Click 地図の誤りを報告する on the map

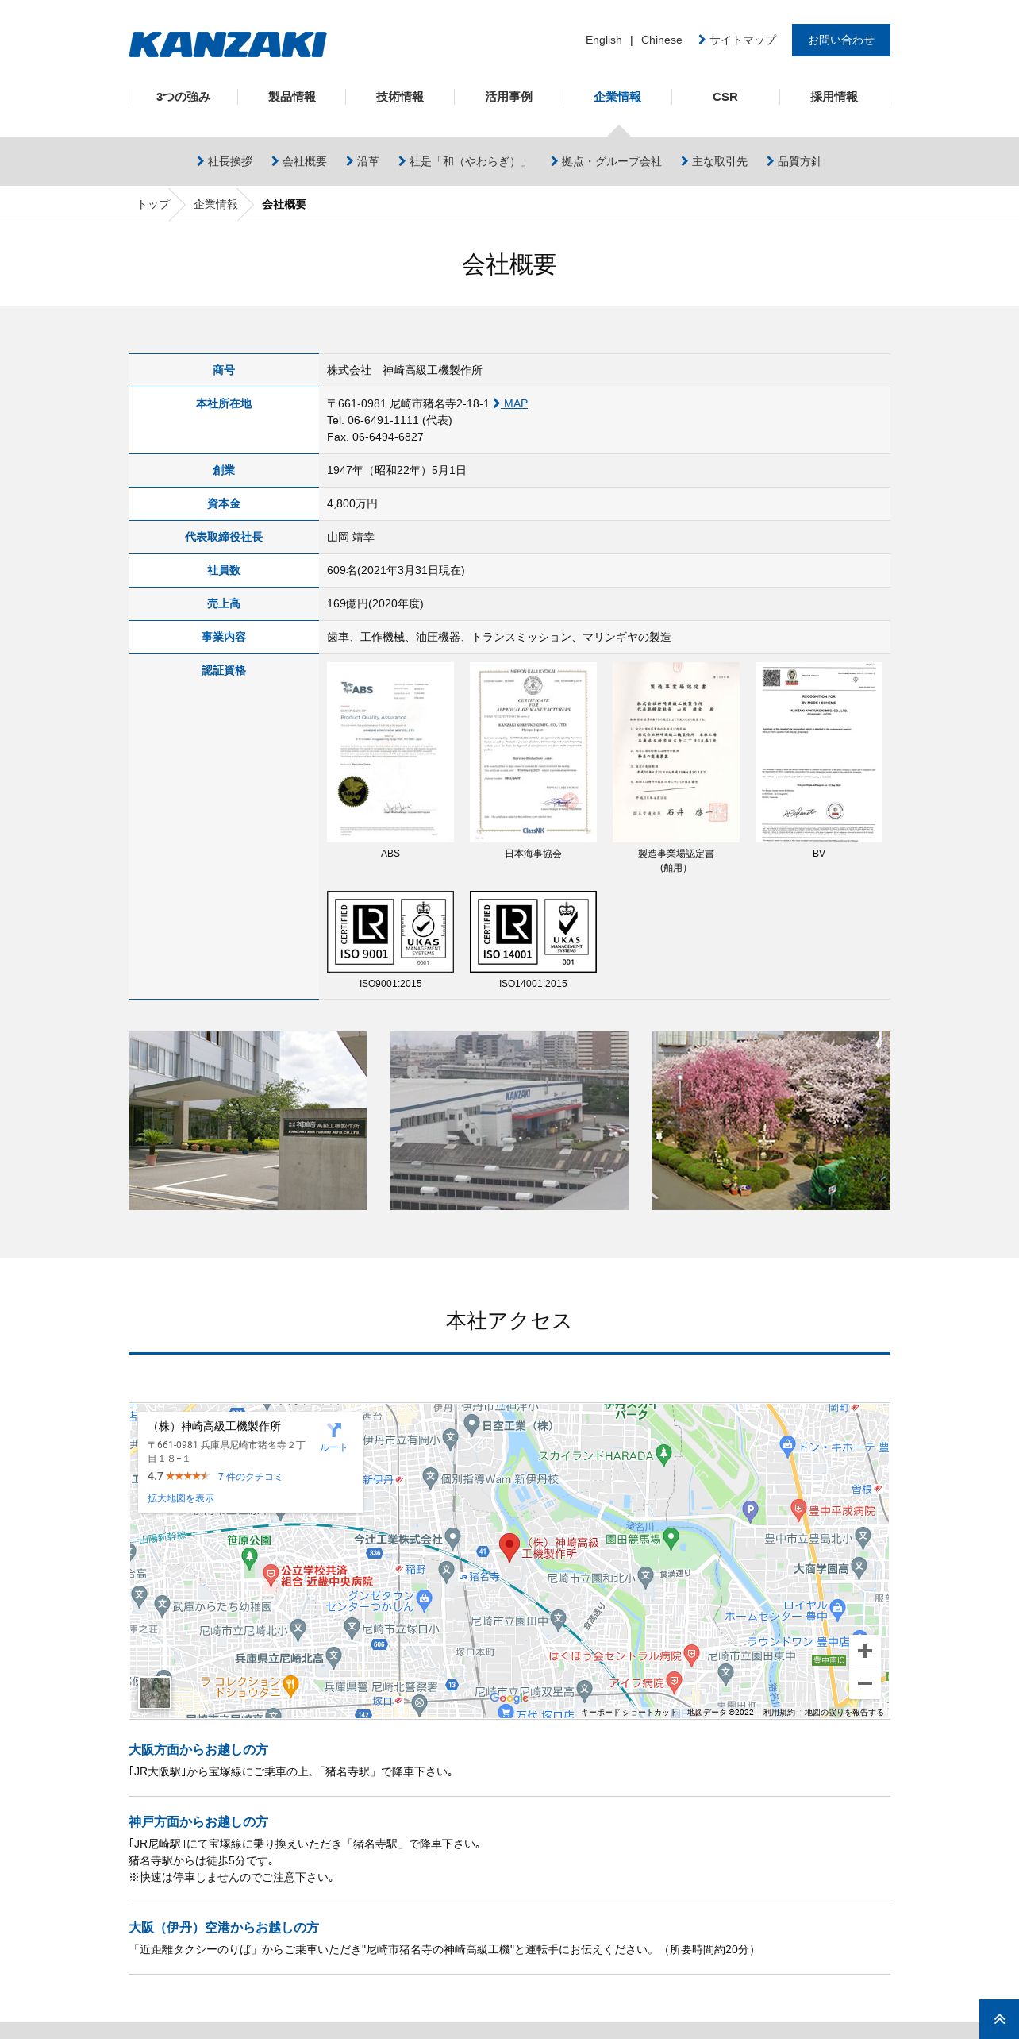(844, 1713)
